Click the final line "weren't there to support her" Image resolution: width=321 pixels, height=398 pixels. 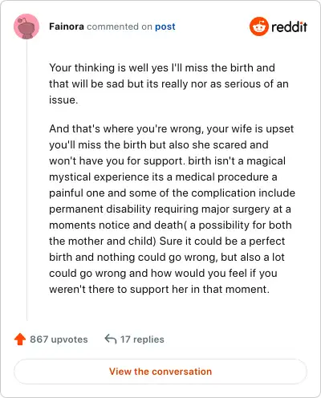pyautogui.click(x=159, y=289)
